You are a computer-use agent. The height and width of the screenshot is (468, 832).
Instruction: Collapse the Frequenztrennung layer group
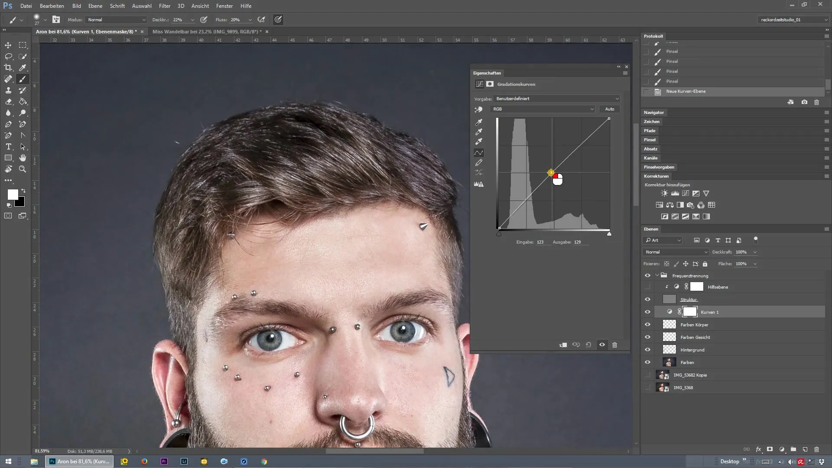coord(657,276)
